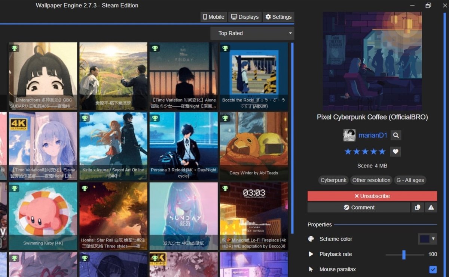The image size is (449, 277).
Task: Click the trophy badge on GBC SUBARU wallpaper
Action: (14, 48)
